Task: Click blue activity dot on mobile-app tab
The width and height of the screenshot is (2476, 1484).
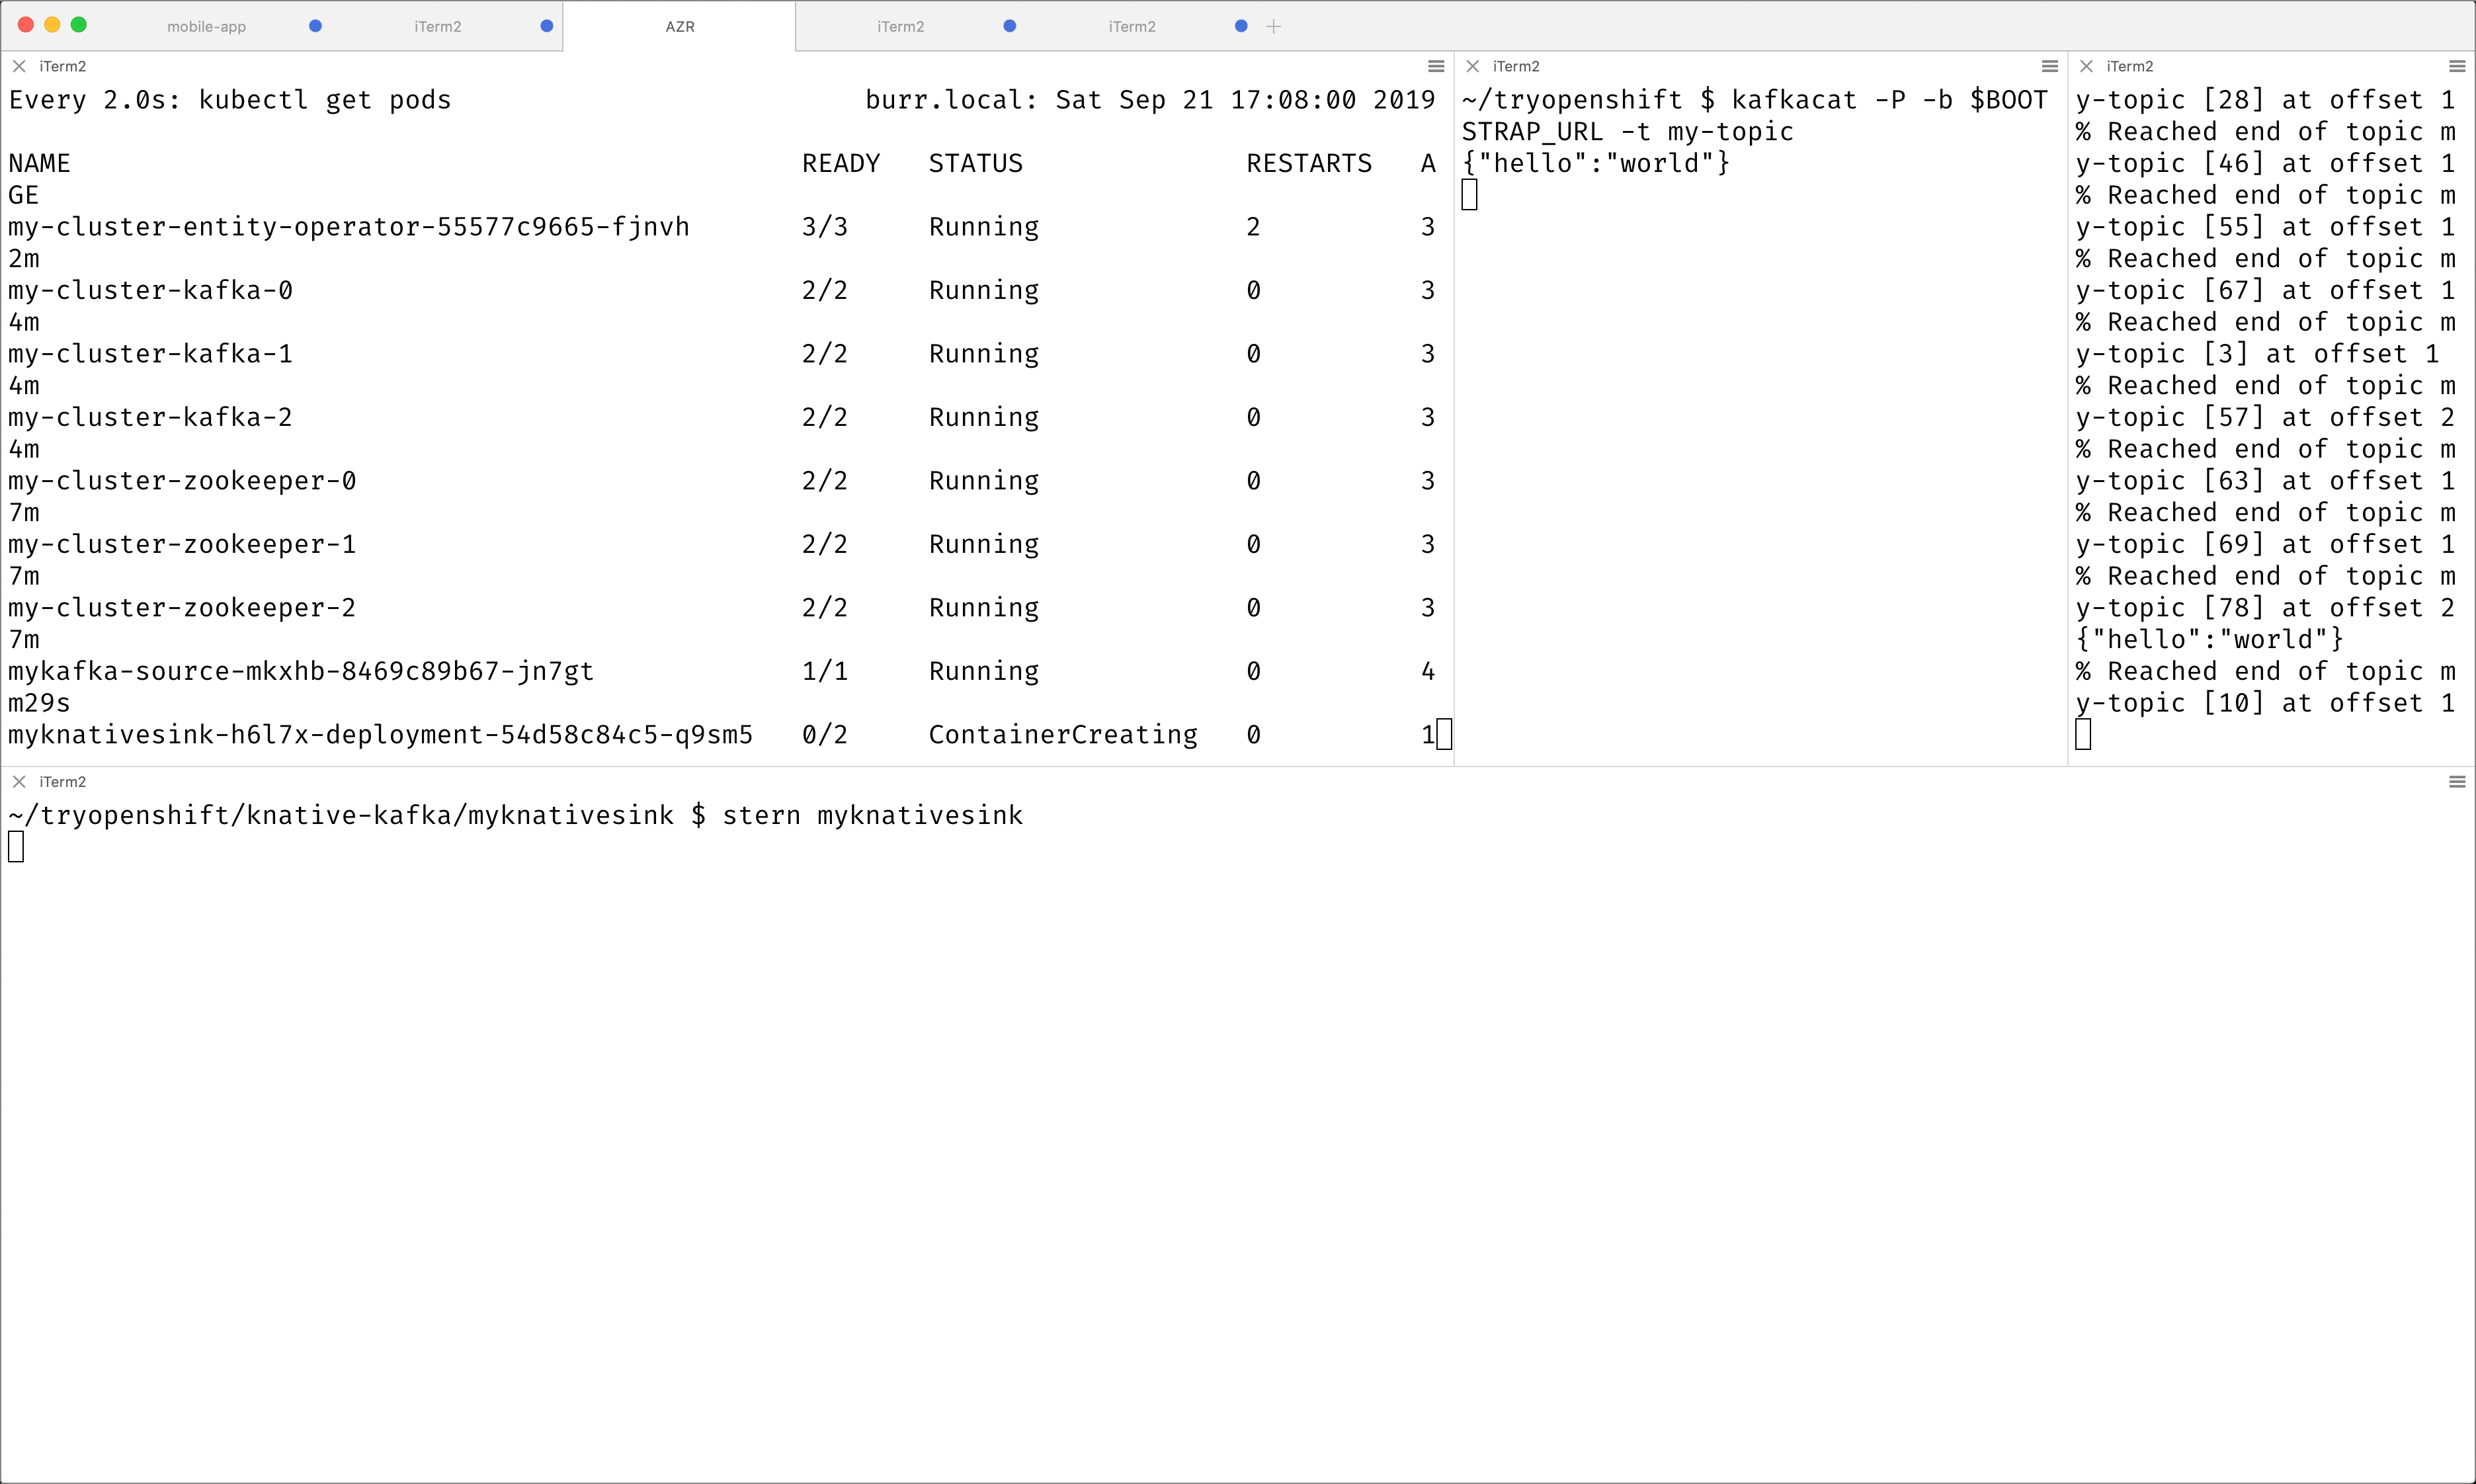Action: 315,27
